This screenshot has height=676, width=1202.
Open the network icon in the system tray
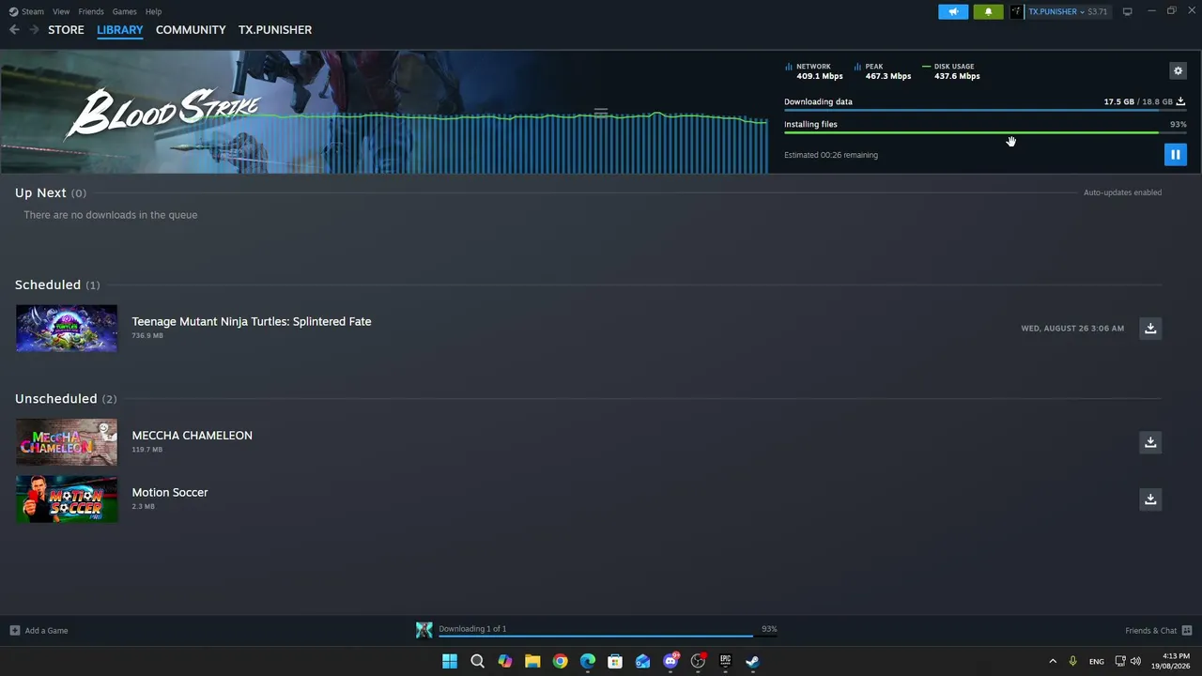point(1120,661)
